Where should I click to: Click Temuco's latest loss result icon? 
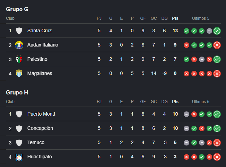click(x=217, y=143)
